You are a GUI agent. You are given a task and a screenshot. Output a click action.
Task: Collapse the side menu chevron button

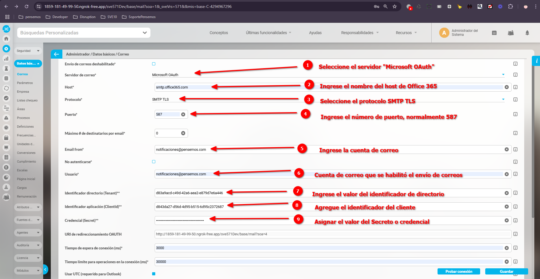click(x=45, y=270)
